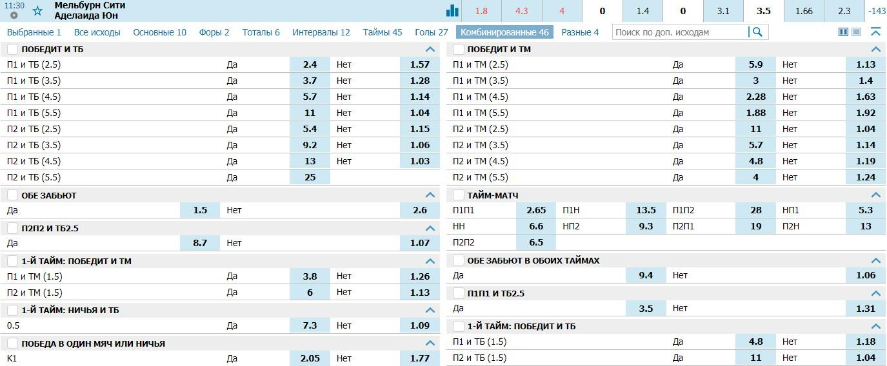Bet К1 Да at 2.05
Screen dimensions: 887x366
310,358
